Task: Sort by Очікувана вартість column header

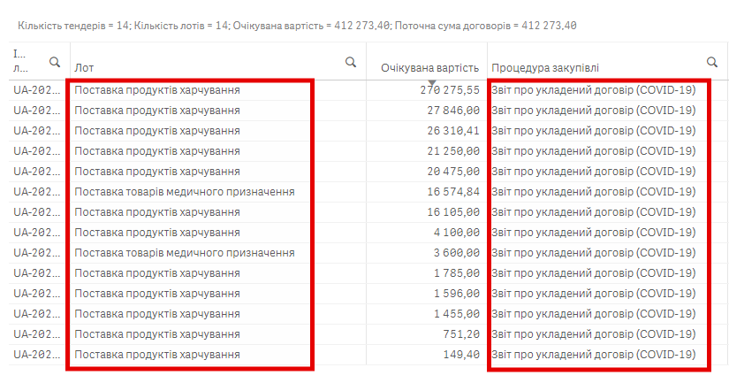Action: (x=429, y=68)
